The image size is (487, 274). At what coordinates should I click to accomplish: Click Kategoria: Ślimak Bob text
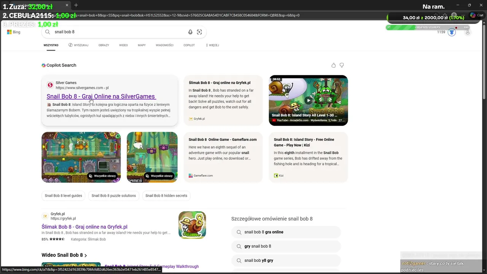pos(88,239)
